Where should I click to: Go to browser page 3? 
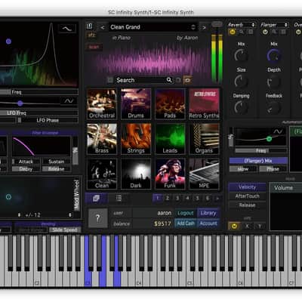pyautogui.click(x=177, y=199)
